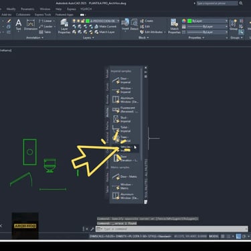Viewport: 251px width, 251px height.
Task: Click the Make Current layer button
Action: click(106, 27)
